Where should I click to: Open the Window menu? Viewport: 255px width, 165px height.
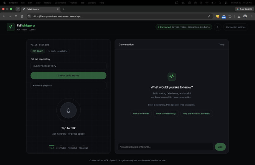(x=92, y=3)
